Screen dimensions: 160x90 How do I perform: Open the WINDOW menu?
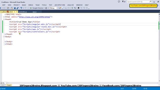(79, 5)
